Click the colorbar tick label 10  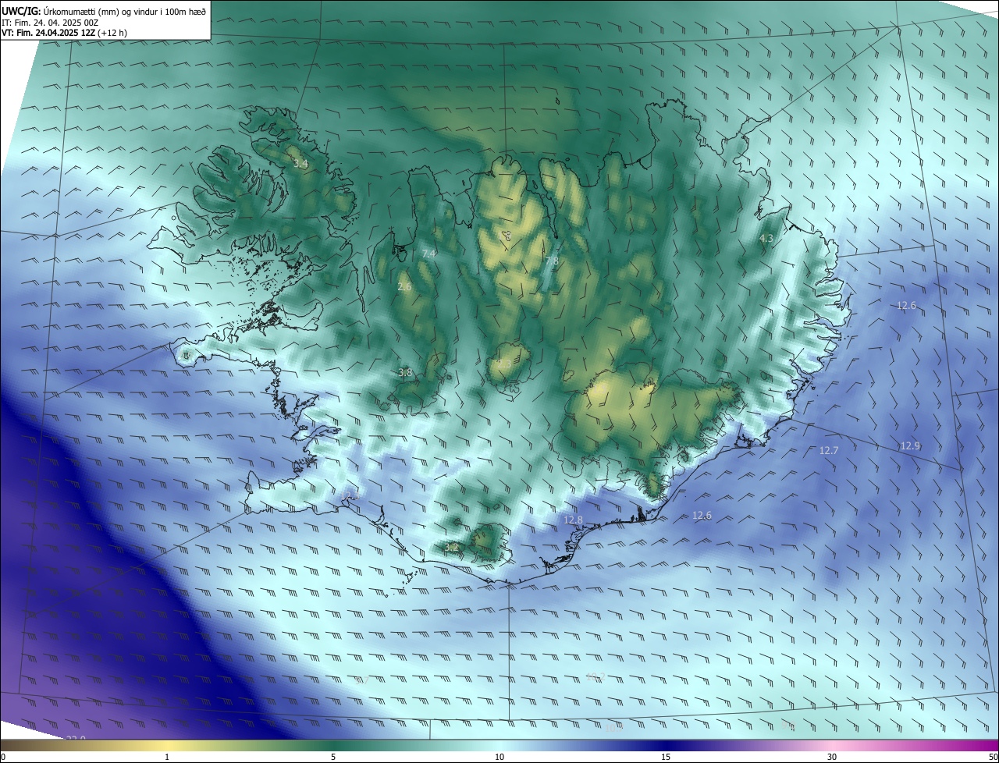click(x=499, y=758)
